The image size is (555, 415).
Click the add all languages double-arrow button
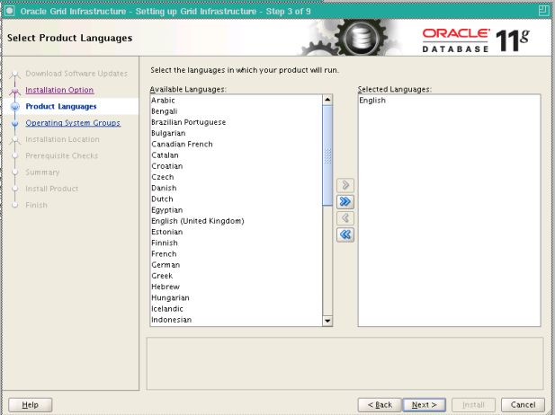(x=345, y=201)
